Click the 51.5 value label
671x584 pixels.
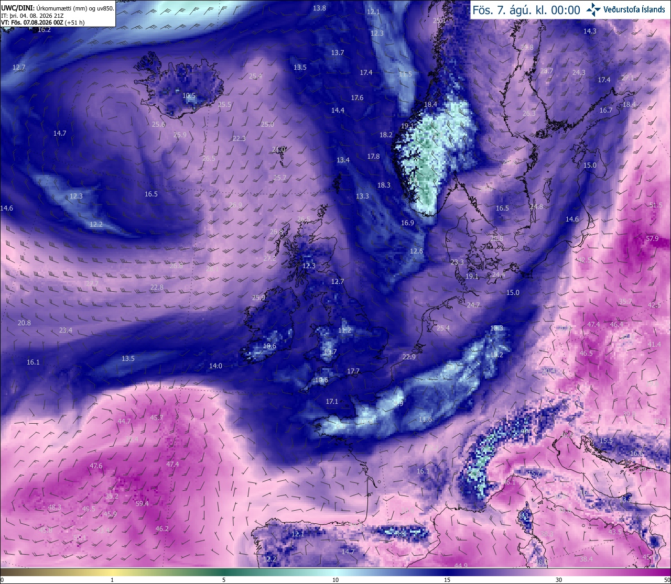pos(656,205)
